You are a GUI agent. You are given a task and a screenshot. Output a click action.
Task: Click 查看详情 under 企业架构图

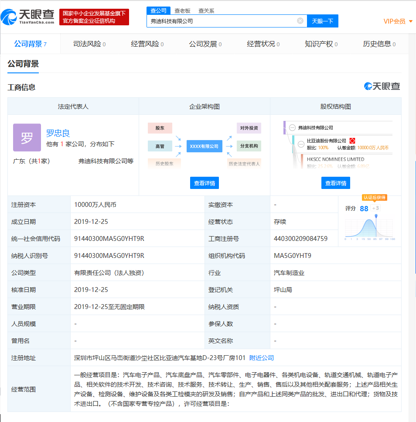(205, 183)
